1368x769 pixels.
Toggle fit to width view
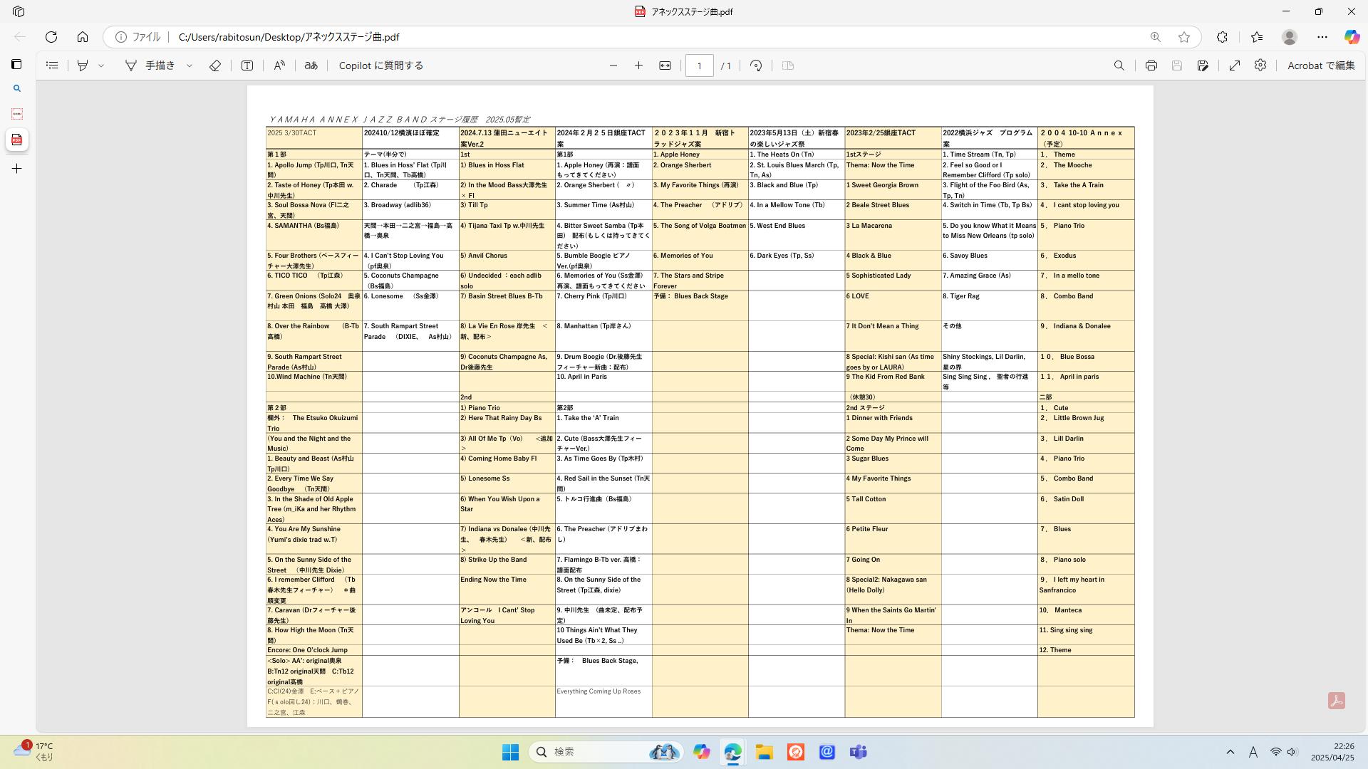[665, 66]
